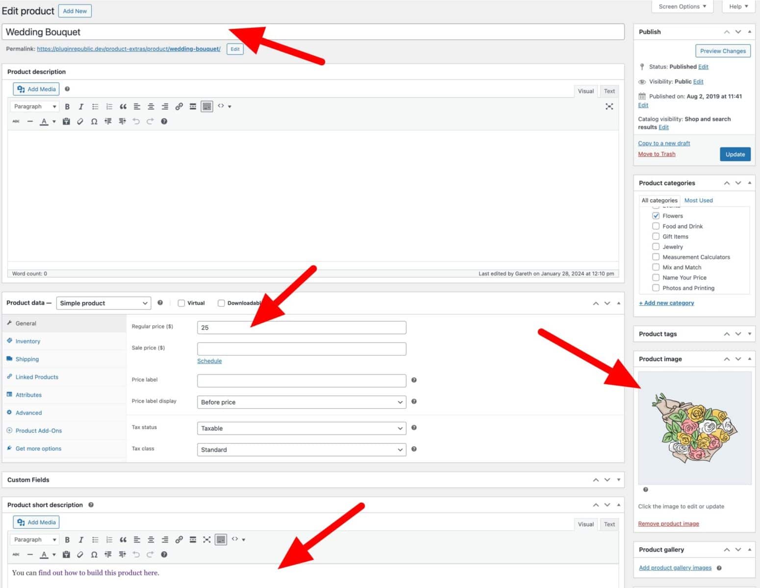Uncheck the Flowers category
760x588 pixels.
tap(656, 216)
